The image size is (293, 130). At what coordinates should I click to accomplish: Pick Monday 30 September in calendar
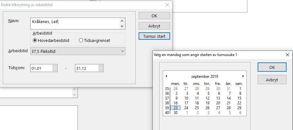pos(176,112)
